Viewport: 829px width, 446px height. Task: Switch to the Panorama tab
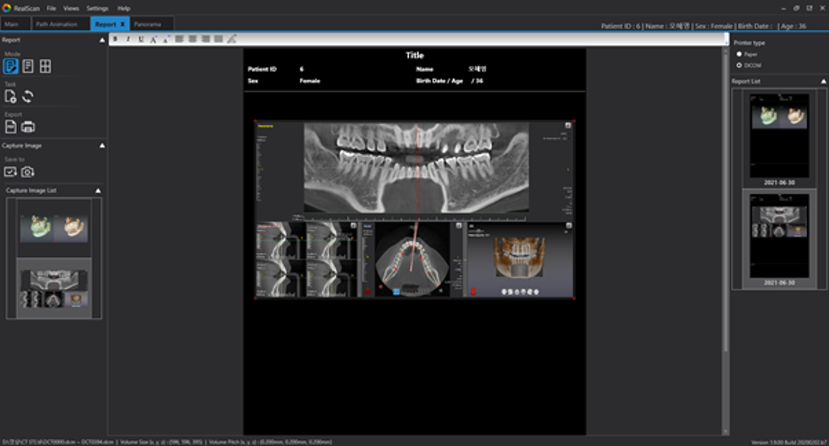(148, 24)
